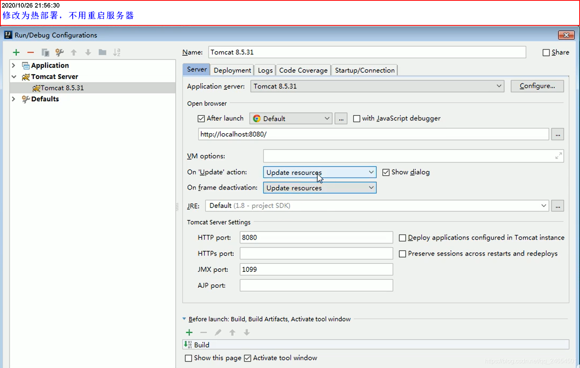Image resolution: width=580 pixels, height=368 pixels.
Task: Click the Tomcat Server cat icon
Action: pos(26,77)
